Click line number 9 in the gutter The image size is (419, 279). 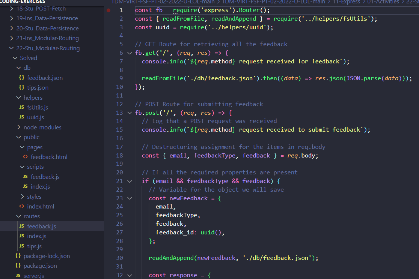click(121, 78)
